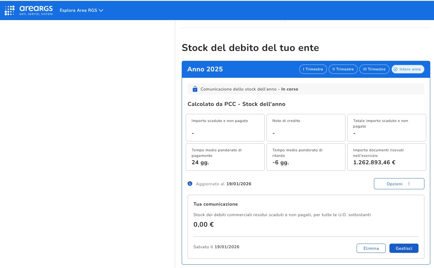The image size is (434, 268).
Task: Click the lock icon beside Comunicazione dello stock
Action: tap(195, 89)
